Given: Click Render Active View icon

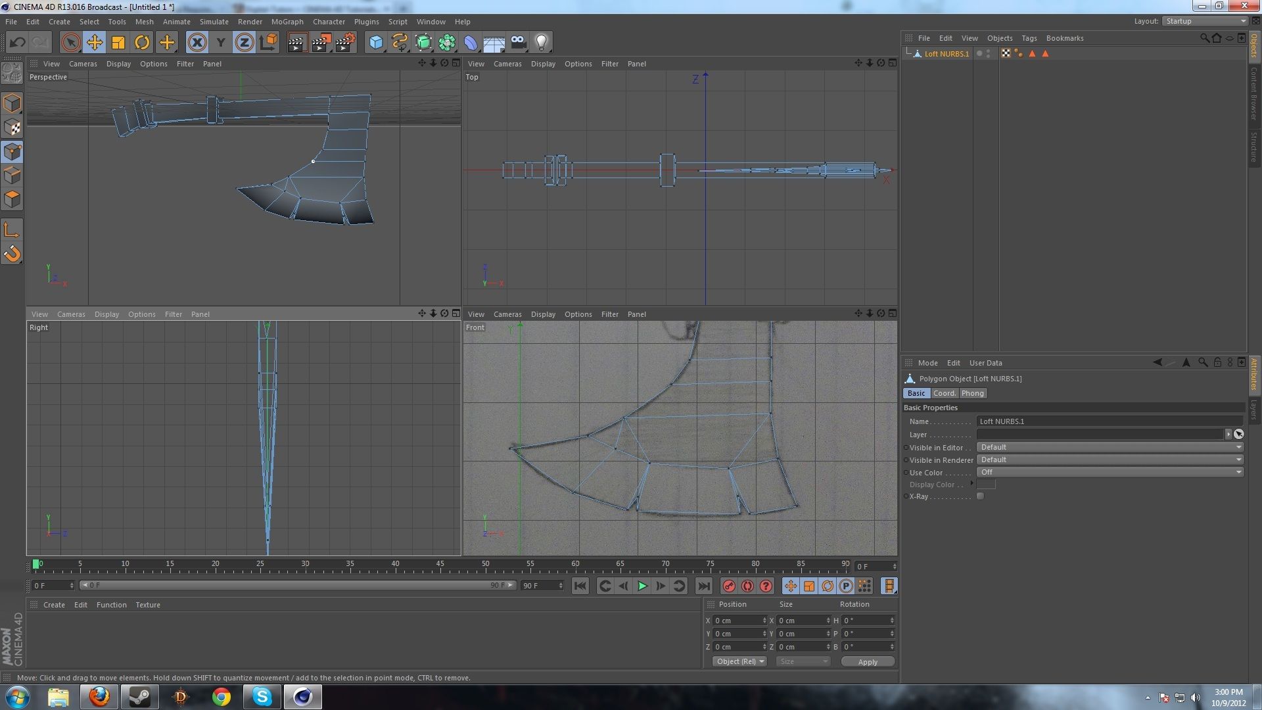Looking at the screenshot, I should point(297,43).
